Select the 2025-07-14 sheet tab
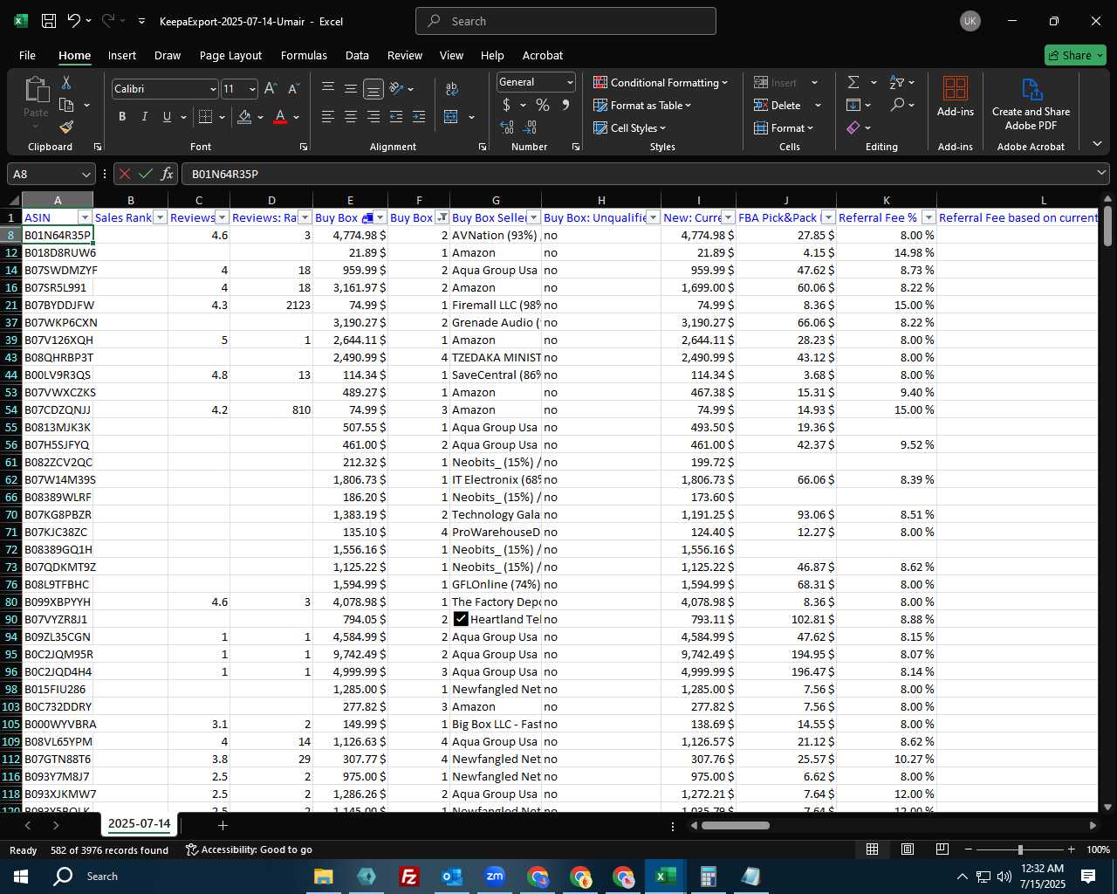Viewport: 1117px width, 894px height. (139, 823)
